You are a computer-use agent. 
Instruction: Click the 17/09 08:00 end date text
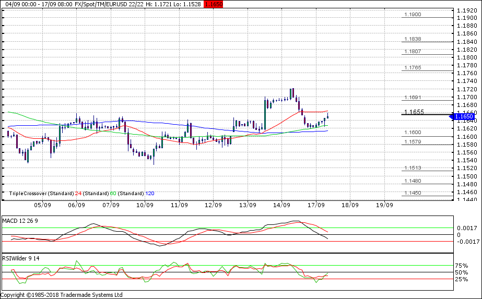click(x=57, y=4)
